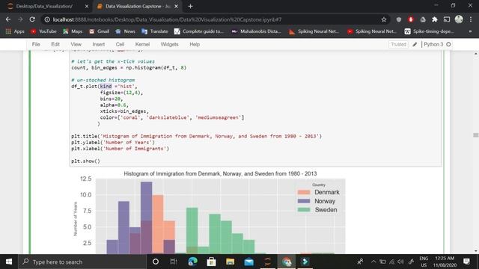
Task: Open the Apps bookmark shortcut
Action: pos(15,31)
